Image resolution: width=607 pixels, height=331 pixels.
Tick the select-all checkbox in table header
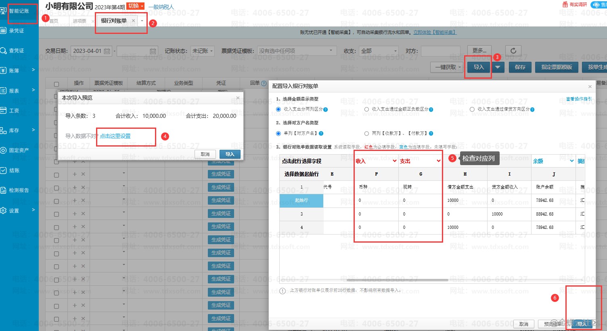tap(57, 84)
